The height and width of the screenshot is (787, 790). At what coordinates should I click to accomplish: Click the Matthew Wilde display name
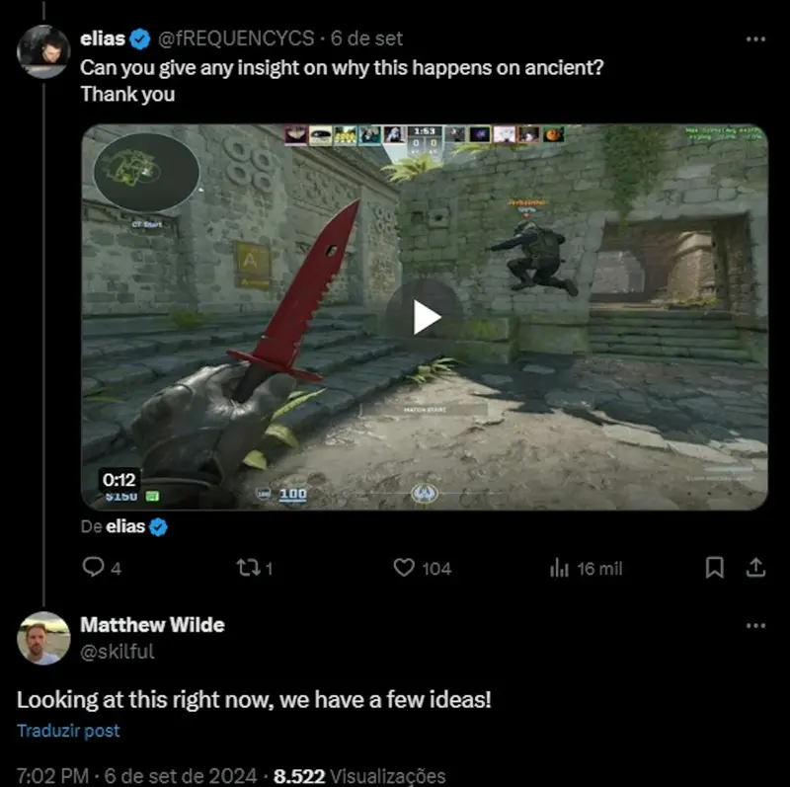click(x=152, y=625)
